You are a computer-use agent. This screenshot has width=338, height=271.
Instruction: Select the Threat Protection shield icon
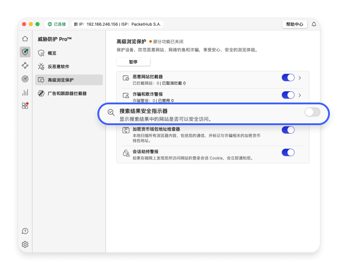pos(25,52)
